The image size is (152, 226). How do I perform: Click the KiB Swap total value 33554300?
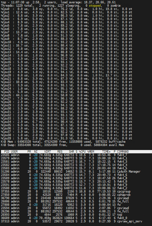(x=24, y=145)
